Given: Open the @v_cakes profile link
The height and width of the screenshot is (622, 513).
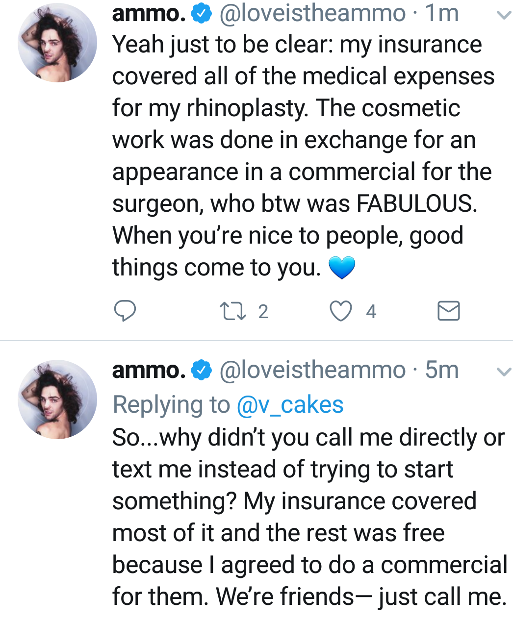Looking at the screenshot, I should pos(290,405).
